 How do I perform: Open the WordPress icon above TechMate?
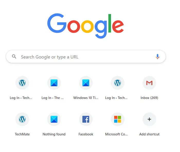[22, 119]
